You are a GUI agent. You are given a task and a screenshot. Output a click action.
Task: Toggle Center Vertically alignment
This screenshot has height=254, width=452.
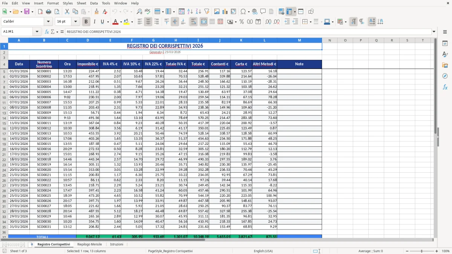[175, 22]
